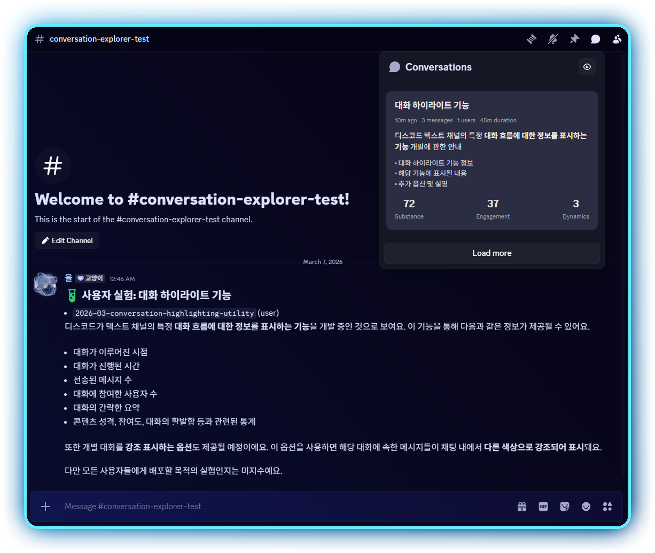Open the sticker picker icon
The image size is (655, 553).
[565, 507]
